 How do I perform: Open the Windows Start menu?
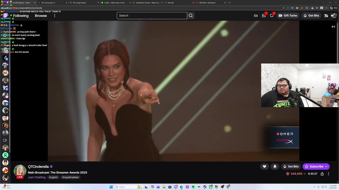tap(111, 187)
